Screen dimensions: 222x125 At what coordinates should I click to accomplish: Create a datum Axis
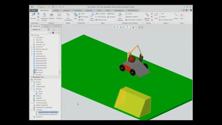161,14
